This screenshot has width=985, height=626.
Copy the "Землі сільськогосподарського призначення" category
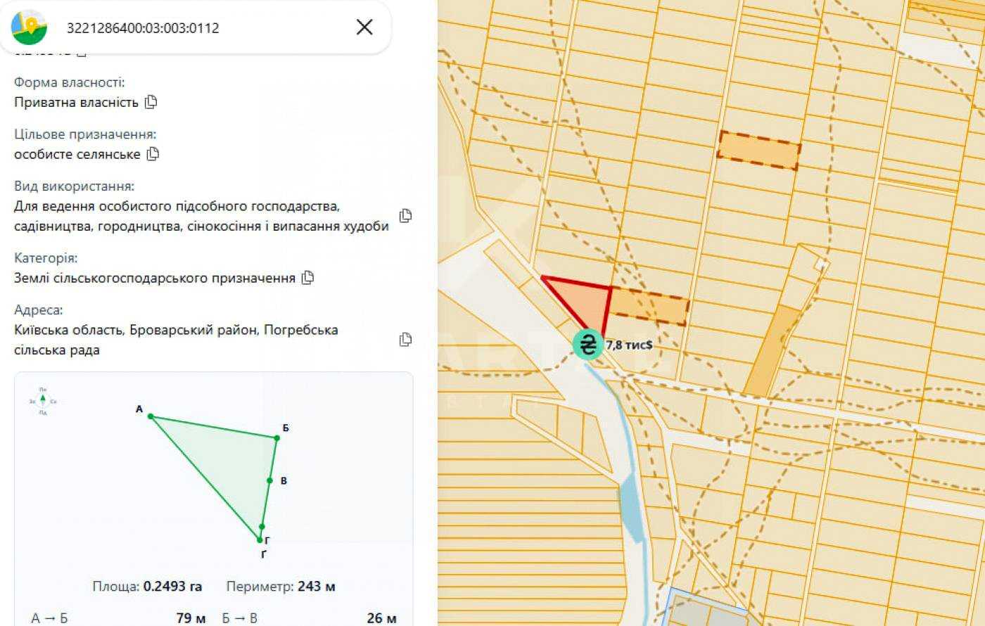click(x=307, y=278)
